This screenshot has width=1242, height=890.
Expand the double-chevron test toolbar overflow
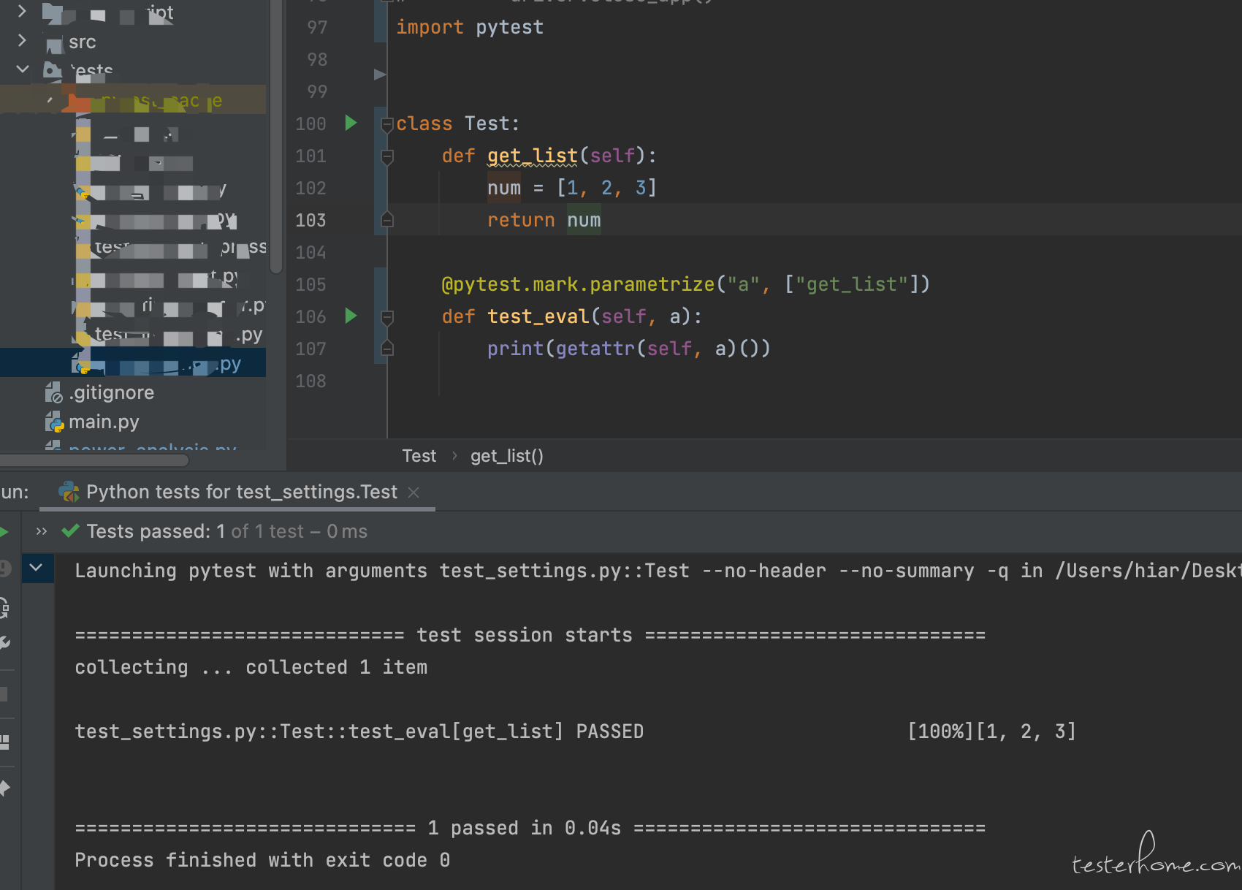pyautogui.click(x=42, y=531)
